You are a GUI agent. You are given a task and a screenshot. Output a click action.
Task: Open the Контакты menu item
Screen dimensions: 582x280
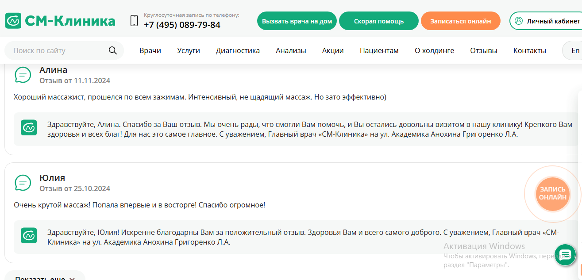pyautogui.click(x=529, y=50)
